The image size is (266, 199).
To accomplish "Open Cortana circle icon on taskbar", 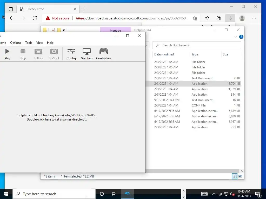I will coord(102,194).
